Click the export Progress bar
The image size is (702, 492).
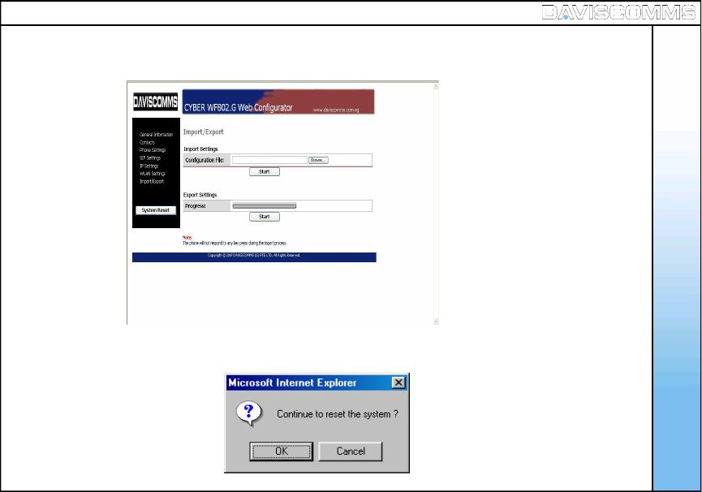click(x=264, y=206)
